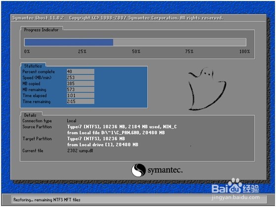The height and width of the screenshot is (207, 276).
Task: Click the 'Target Partition' label
Action: (37, 139)
